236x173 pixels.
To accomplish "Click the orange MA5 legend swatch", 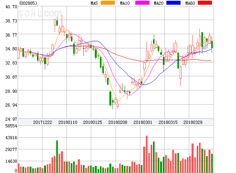I will pos(108,3).
